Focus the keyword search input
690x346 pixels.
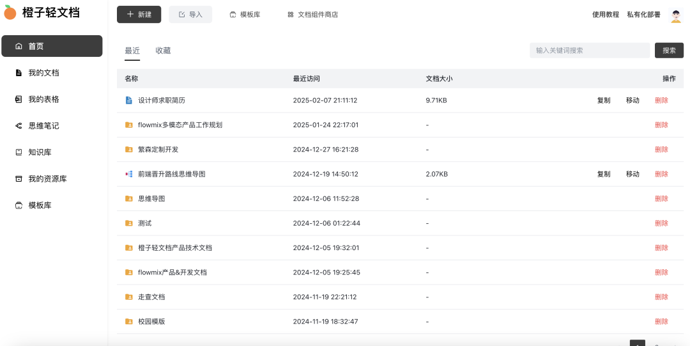(590, 51)
